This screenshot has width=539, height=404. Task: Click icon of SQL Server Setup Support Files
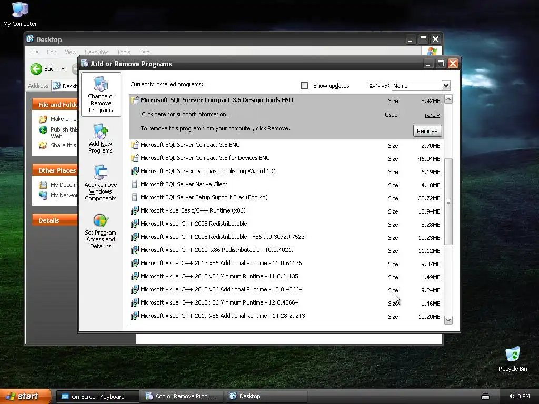click(x=135, y=198)
